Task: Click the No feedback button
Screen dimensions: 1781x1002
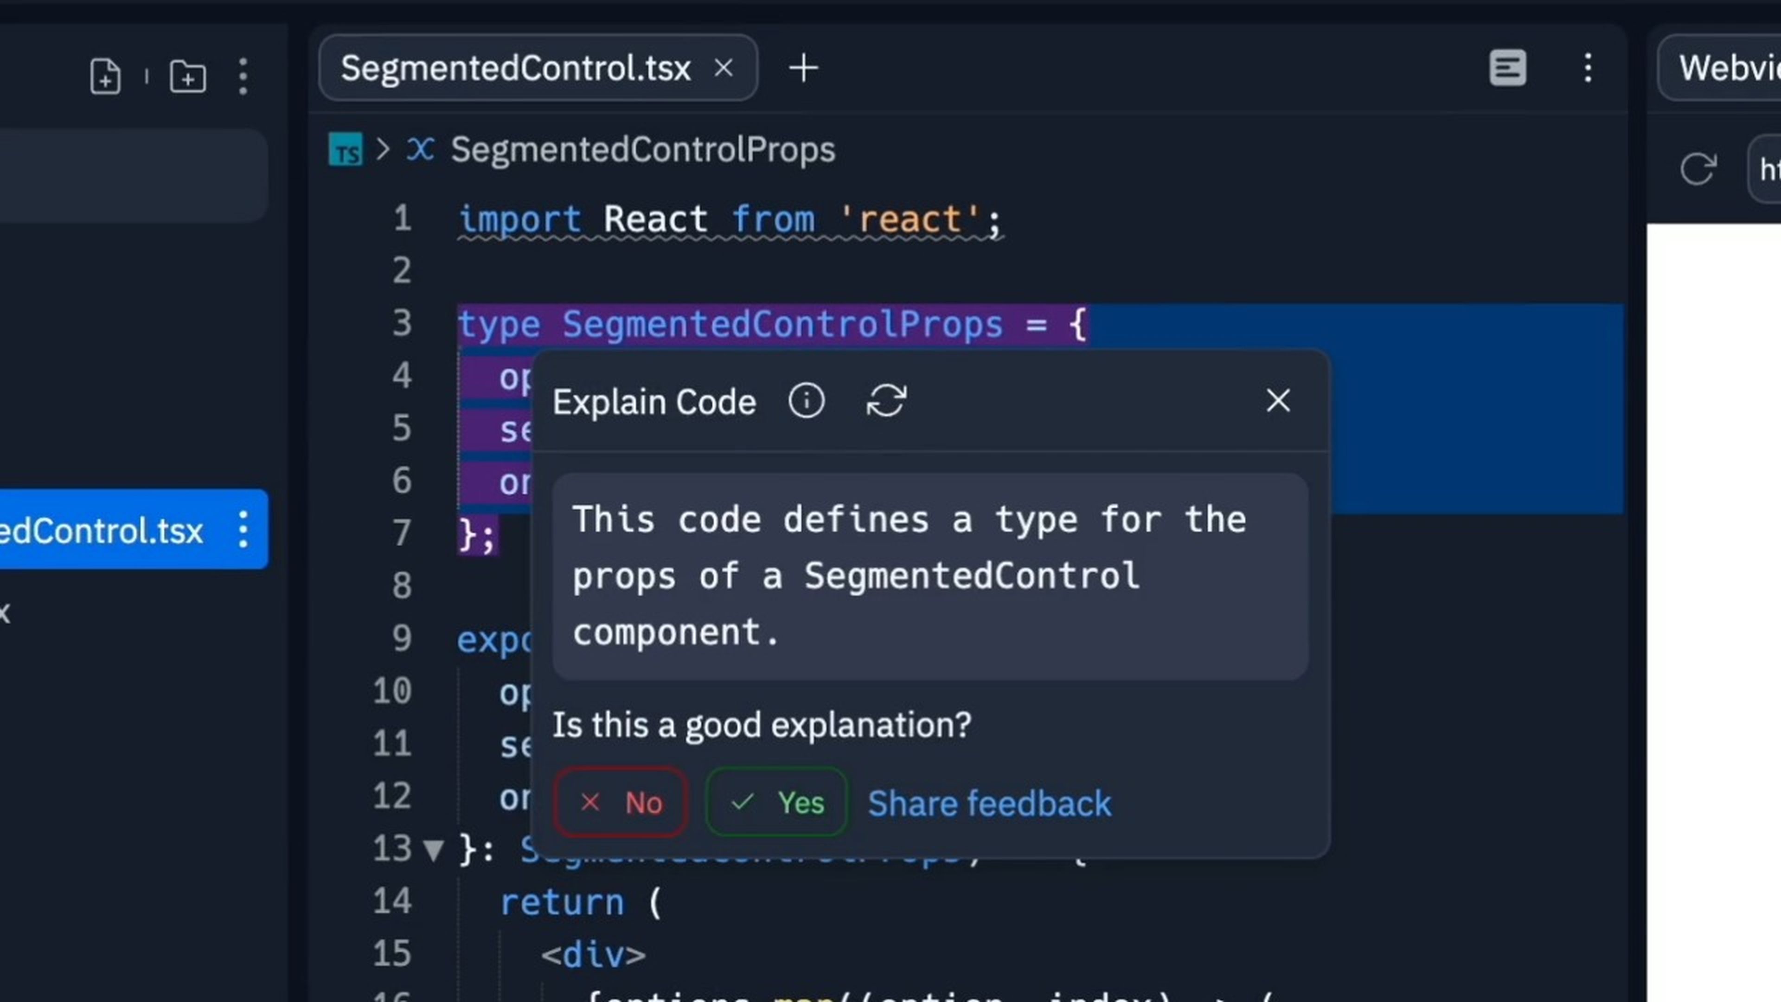Action: pos(620,802)
